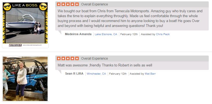The height and width of the screenshot is (104, 212).
Task: Click first star in Sean's review rating
Action: click(59, 58)
